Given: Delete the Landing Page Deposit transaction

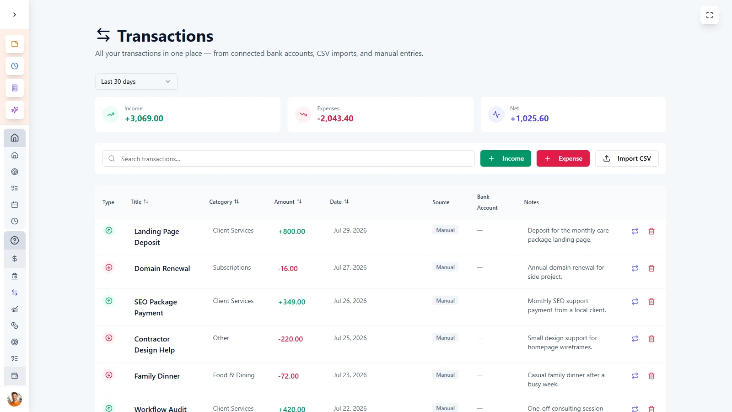Looking at the screenshot, I should click(x=651, y=231).
